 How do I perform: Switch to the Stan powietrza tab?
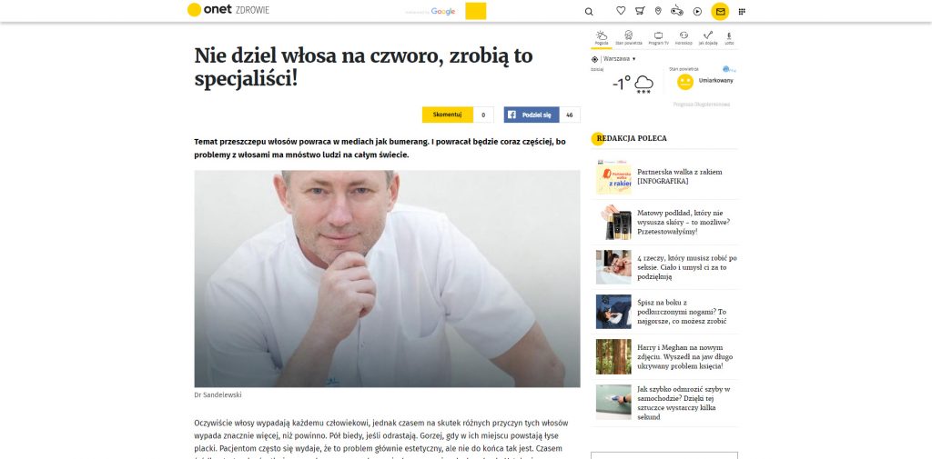click(628, 38)
